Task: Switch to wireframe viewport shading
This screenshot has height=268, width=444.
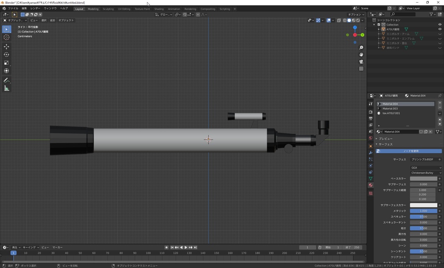Action: (345, 20)
